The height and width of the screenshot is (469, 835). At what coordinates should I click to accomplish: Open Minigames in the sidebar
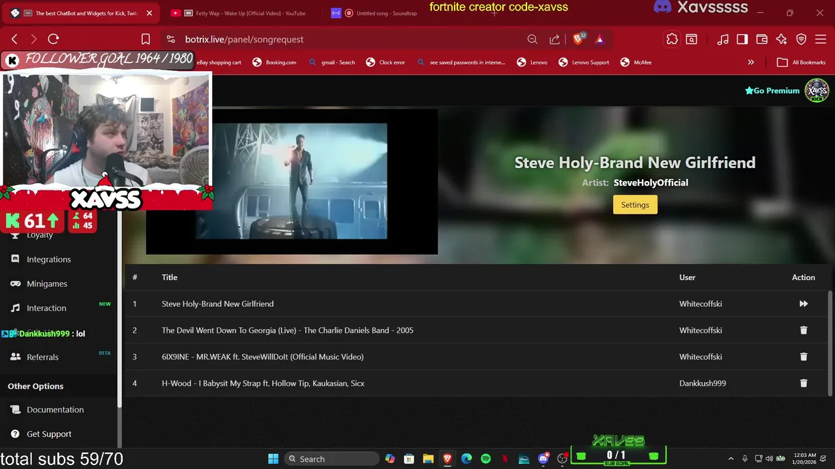[47, 283]
